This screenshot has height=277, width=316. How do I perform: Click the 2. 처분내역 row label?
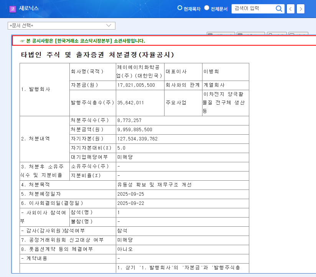[35, 139]
